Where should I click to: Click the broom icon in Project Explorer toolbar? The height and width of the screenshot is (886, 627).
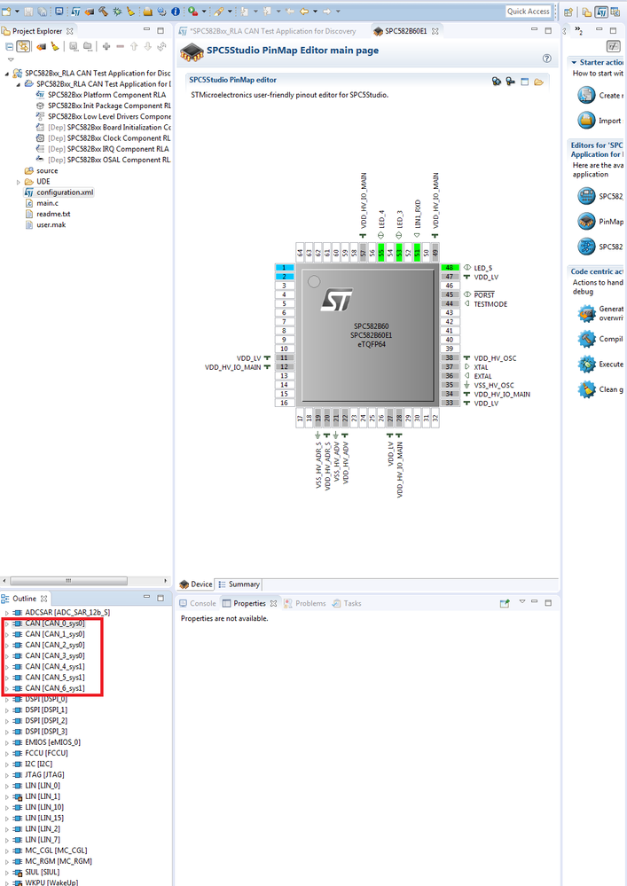tap(55, 46)
